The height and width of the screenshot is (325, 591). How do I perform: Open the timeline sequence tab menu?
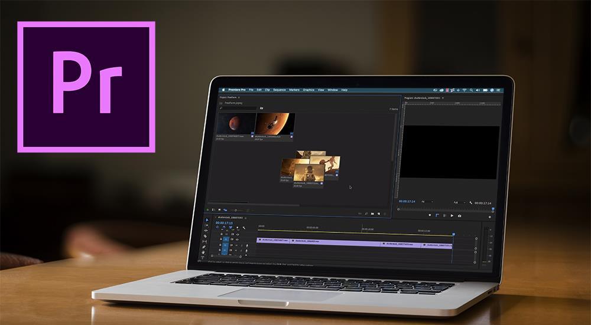point(246,218)
